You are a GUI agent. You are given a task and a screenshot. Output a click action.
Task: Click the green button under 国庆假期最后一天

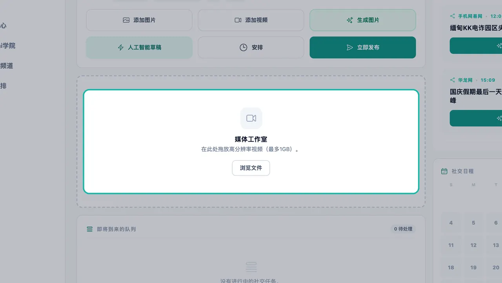coord(476,118)
